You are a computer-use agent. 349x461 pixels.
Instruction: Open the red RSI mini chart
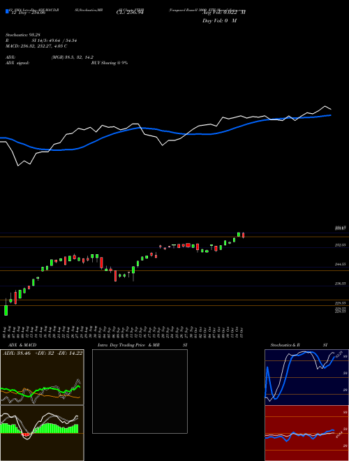tap(306, 433)
